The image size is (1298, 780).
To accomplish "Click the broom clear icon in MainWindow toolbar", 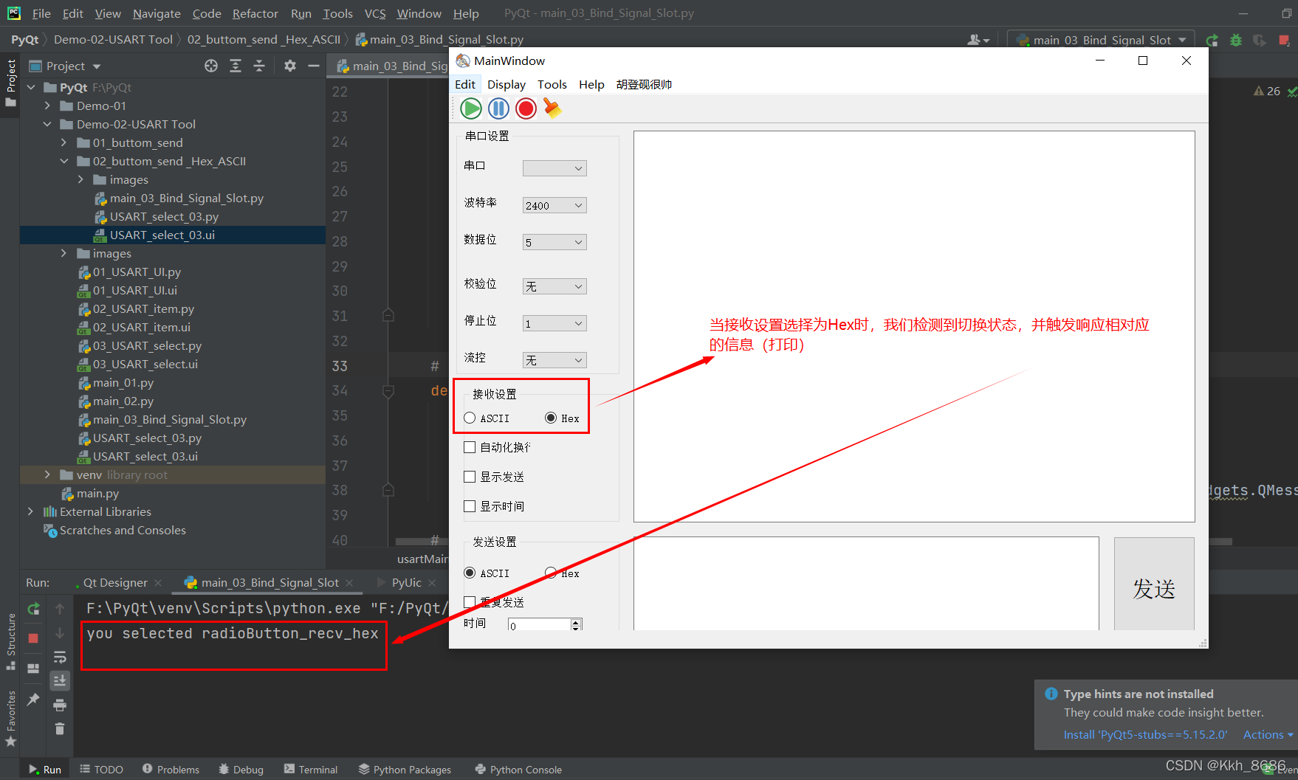I will coord(552,108).
